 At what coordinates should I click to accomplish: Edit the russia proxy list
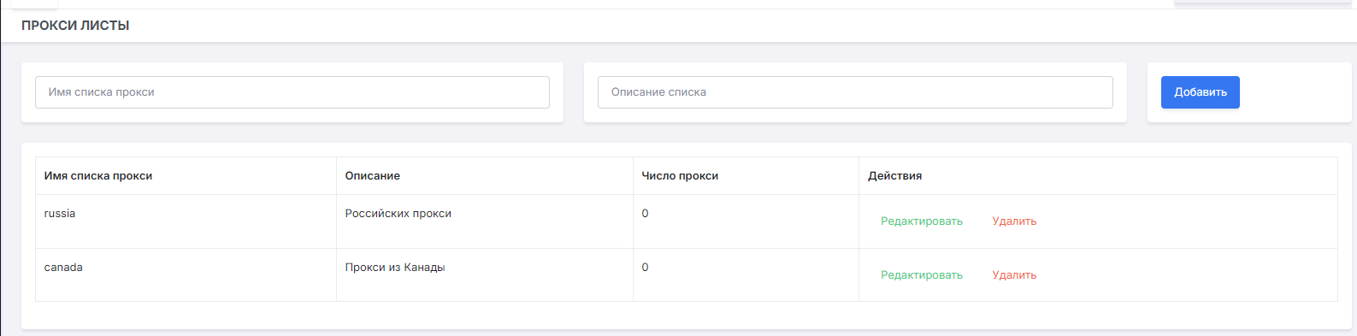tap(922, 221)
